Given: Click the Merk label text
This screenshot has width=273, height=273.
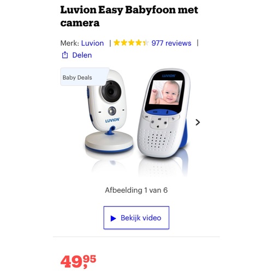Looking at the screenshot, I should pos(69,43).
